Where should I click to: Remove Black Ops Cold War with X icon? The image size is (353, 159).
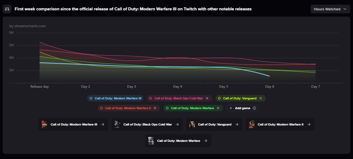pyautogui.click(x=207, y=98)
